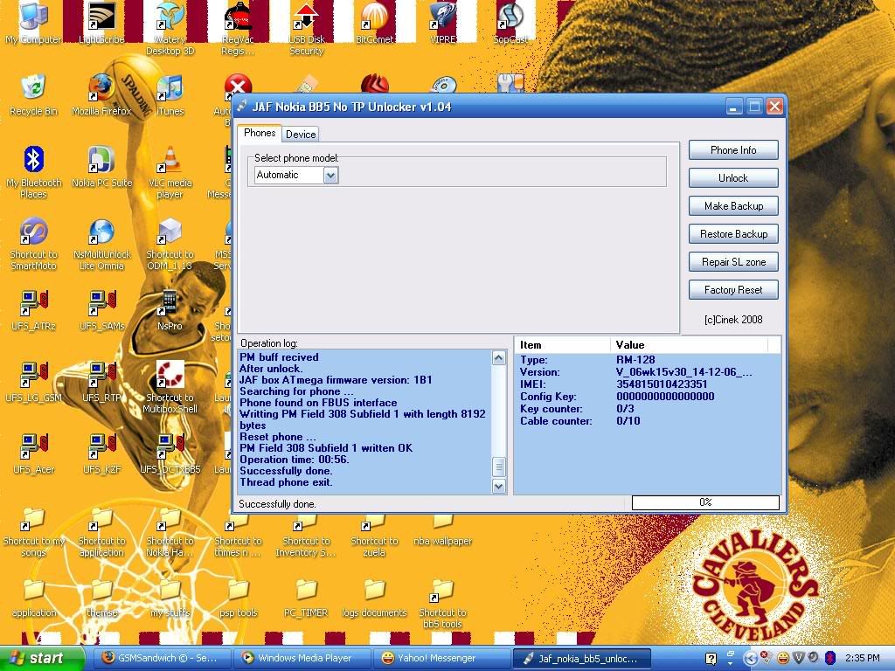Open the NsPro desktop icon
This screenshot has height=671, width=895.
(x=170, y=304)
